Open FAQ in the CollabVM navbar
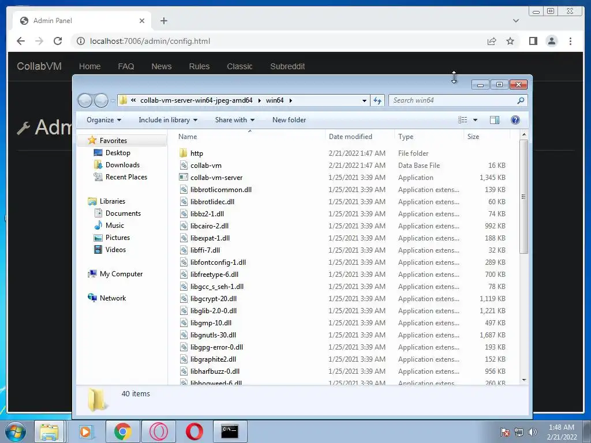The image size is (591, 443). [x=126, y=66]
